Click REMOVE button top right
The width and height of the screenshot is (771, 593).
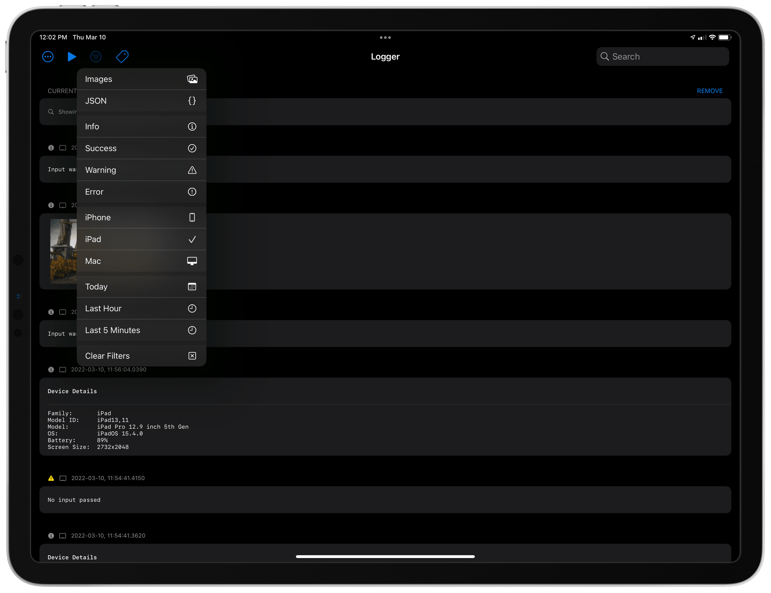point(709,91)
